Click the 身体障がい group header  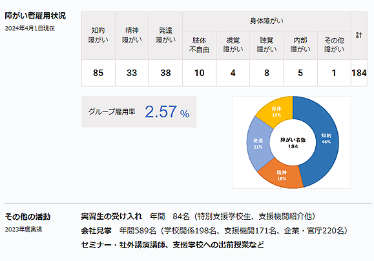[266, 21]
